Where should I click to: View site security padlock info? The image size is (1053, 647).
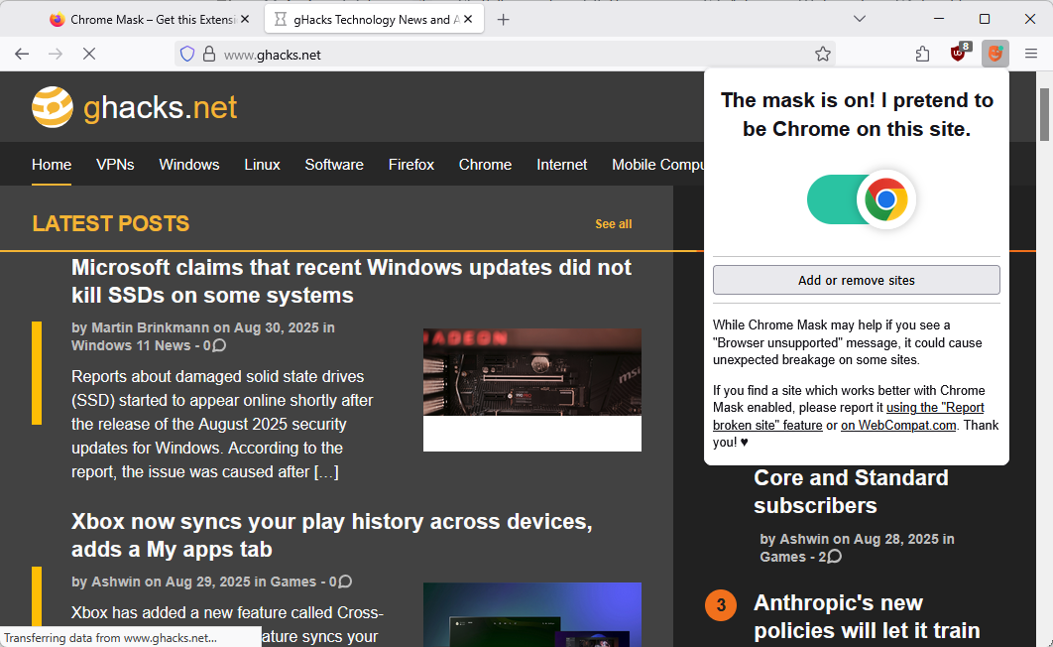[x=209, y=55]
